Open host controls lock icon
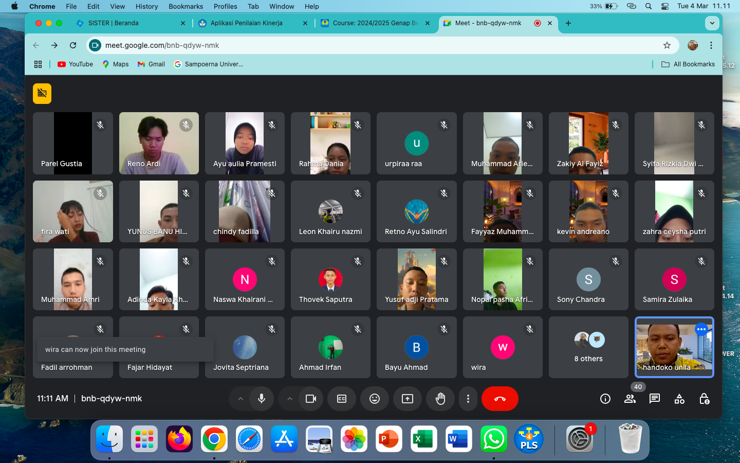 click(704, 399)
